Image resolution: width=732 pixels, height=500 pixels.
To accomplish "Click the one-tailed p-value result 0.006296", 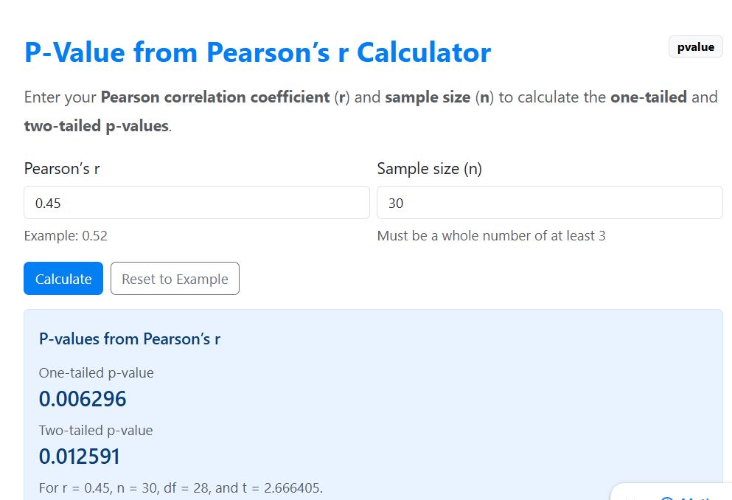I will [83, 398].
